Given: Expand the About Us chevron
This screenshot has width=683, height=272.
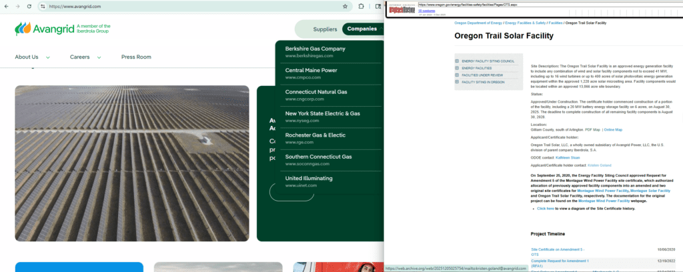Looking at the screenshot, I should (48, 57).
